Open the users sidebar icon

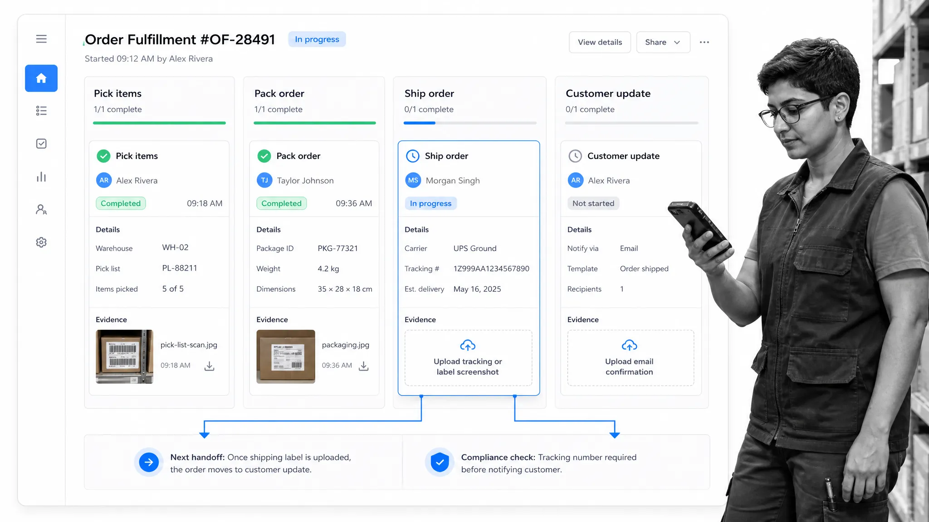pyautogui.click(x=41, y=209)
